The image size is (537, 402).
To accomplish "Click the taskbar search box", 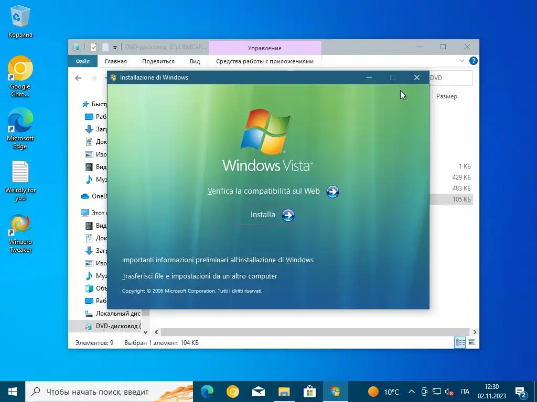I will click(109, 392).
